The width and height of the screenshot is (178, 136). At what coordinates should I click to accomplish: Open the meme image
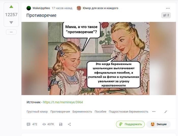pos(99,58)
